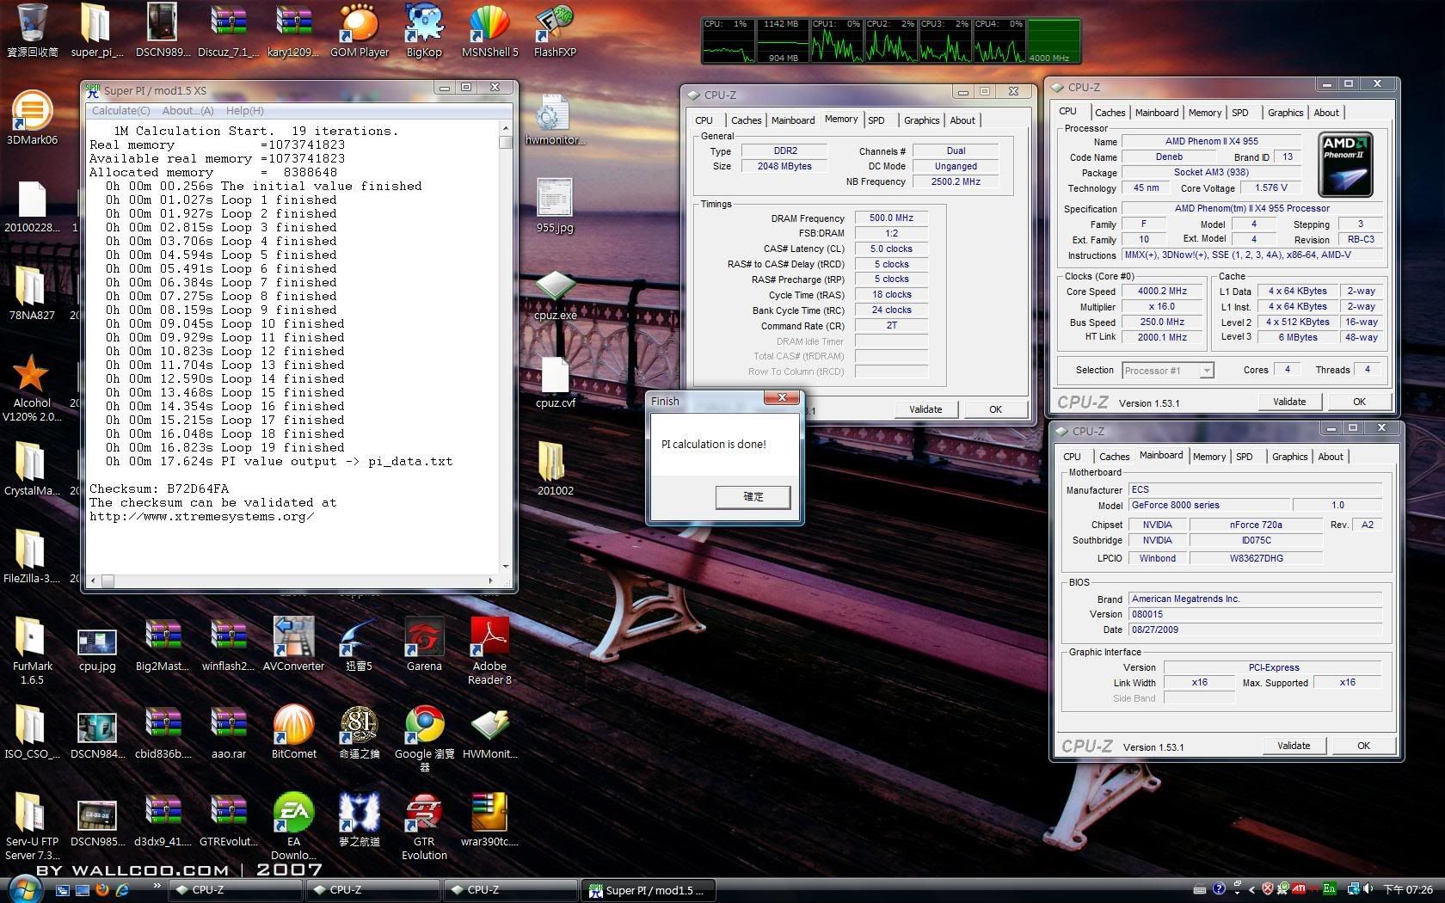The width and height of the screenshot is (1445, 903).
Task: Open About tab in top-right CPU-Z window
Action: [1325, 113]
